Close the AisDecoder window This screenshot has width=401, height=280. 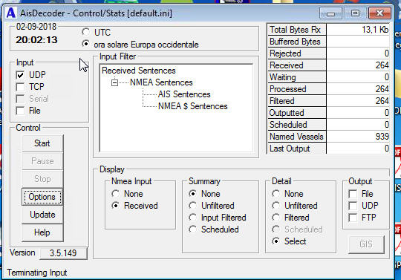[379, 13]
